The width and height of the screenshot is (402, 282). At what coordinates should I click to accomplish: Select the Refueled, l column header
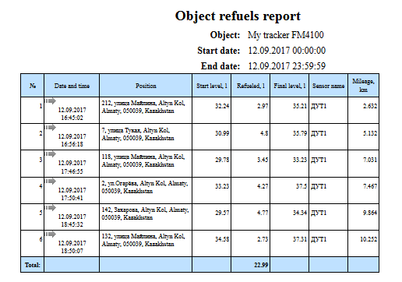coord(251,86)
